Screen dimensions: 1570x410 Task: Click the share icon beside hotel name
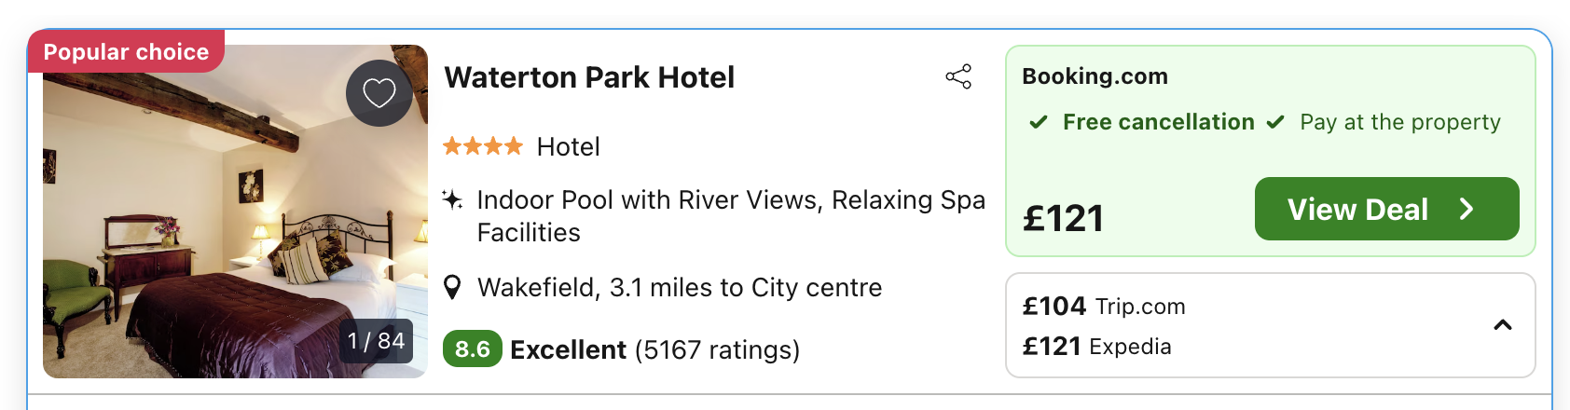pyautogui.click(x=958, y=76)
